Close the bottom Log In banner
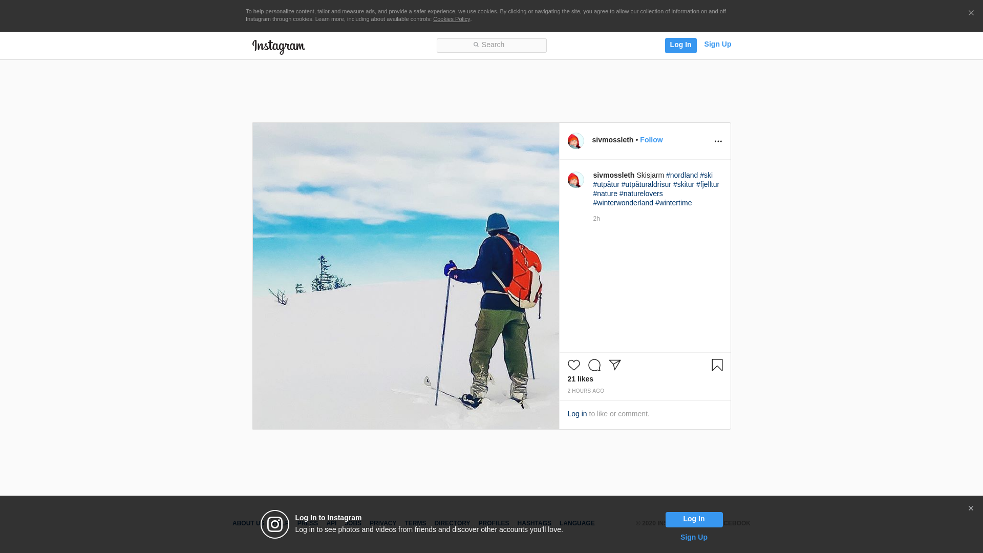 (x=971, y=508)
